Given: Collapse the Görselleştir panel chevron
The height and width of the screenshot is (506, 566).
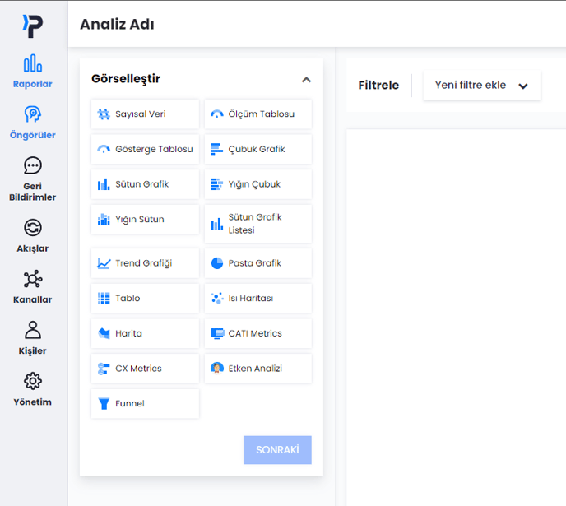Looking at the screenshot, I should pyautogui.click(x=306, y=80).
